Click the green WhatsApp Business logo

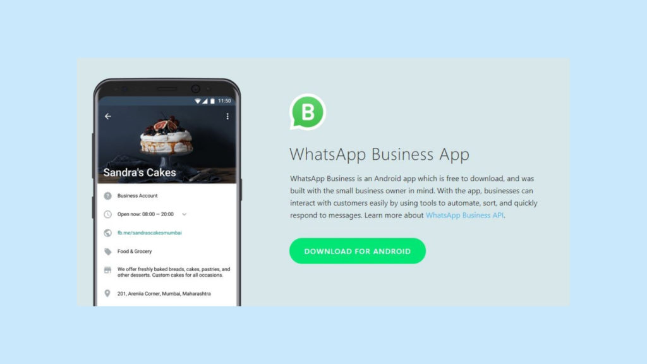[308, 112]
